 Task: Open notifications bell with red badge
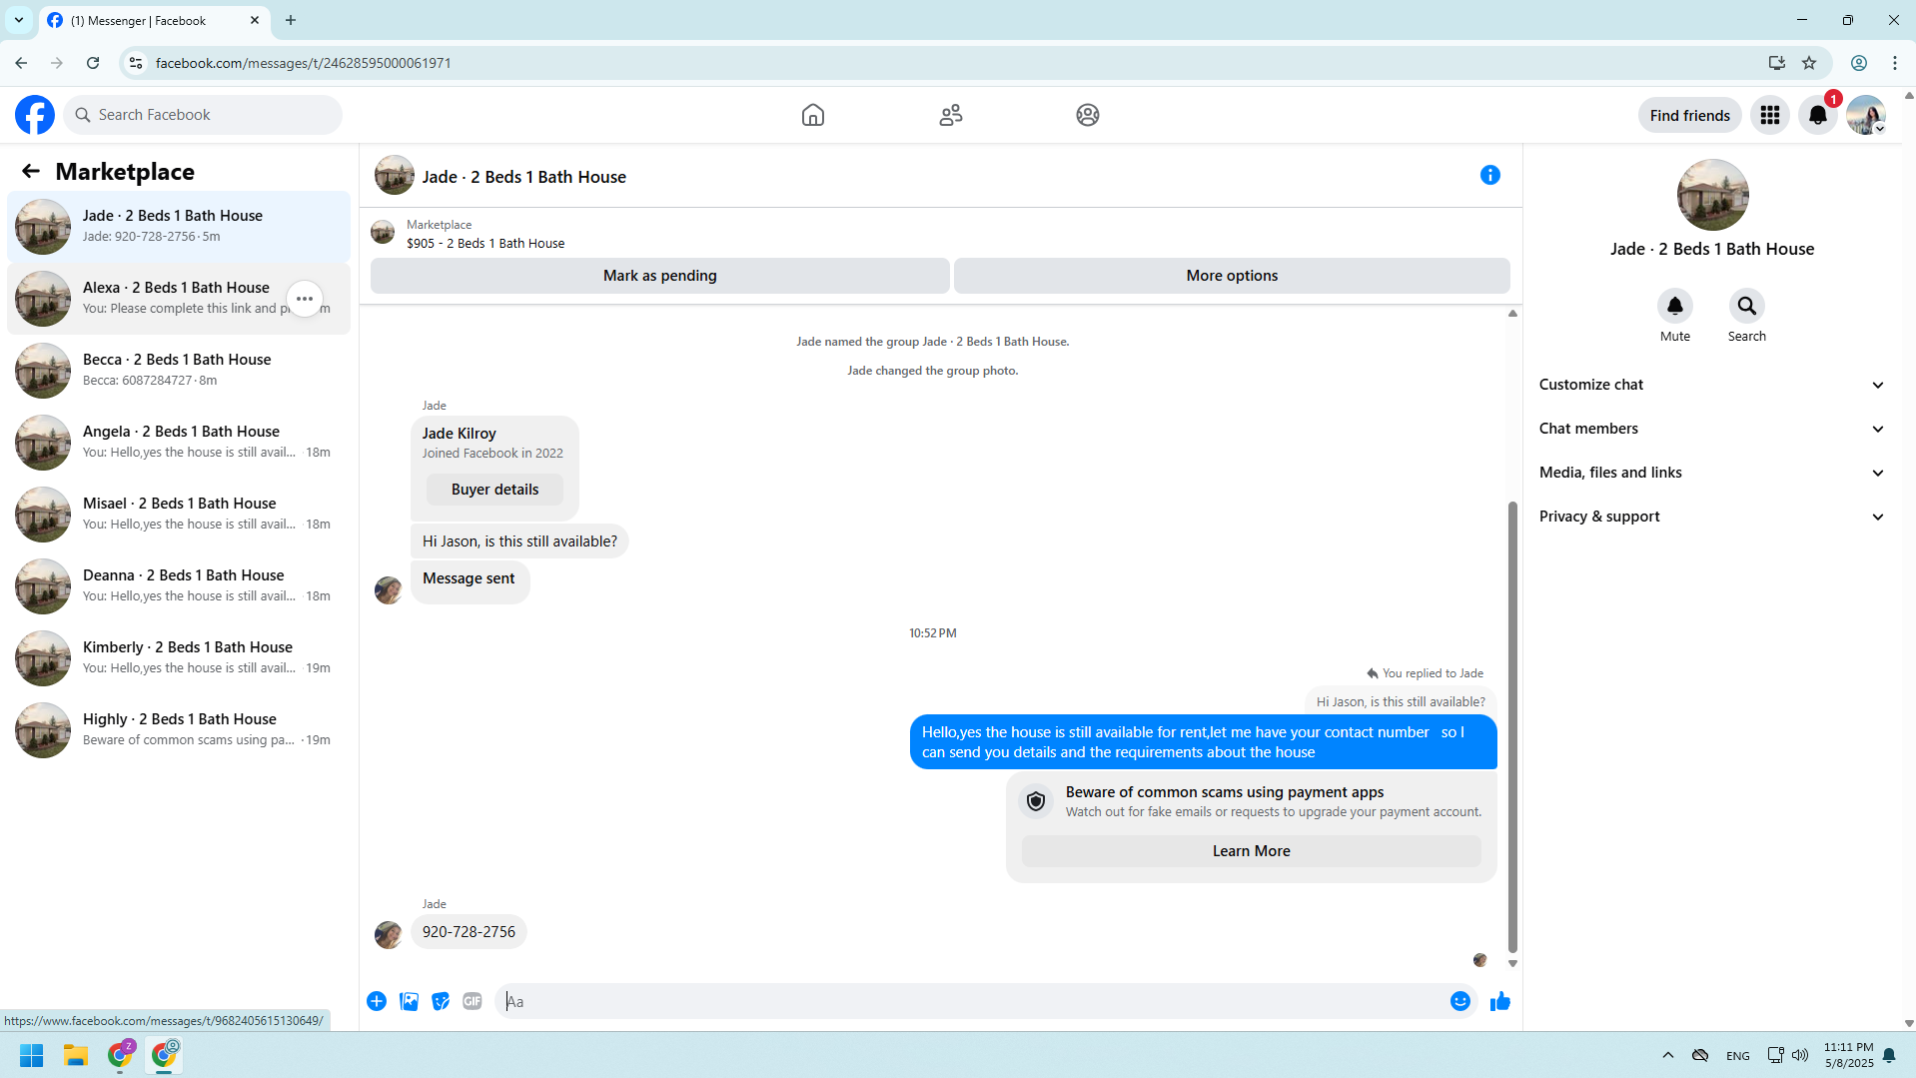pos(1818,115)
